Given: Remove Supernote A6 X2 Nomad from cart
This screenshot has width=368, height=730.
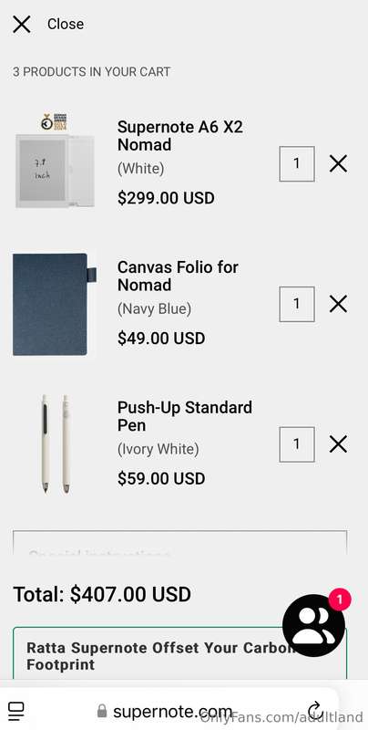Looking at the screenshot, I should [338, 163].
